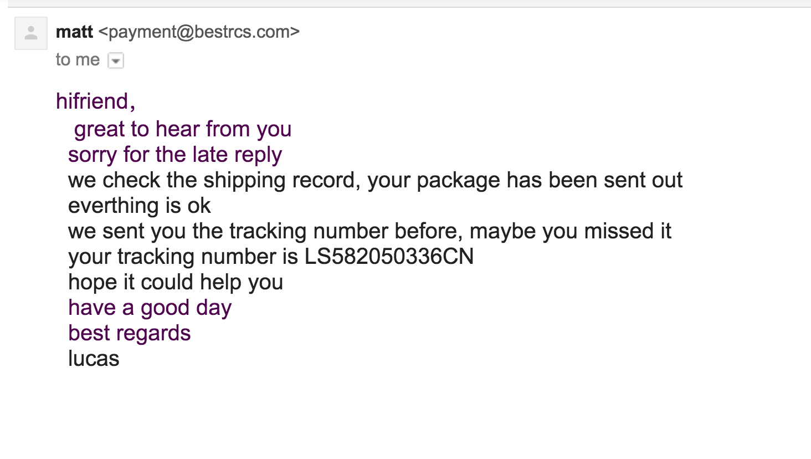Open the show details arrow beside "to me"
Image resolution: width=811 pixels, height=459 pixels.
tap(116, 60)
